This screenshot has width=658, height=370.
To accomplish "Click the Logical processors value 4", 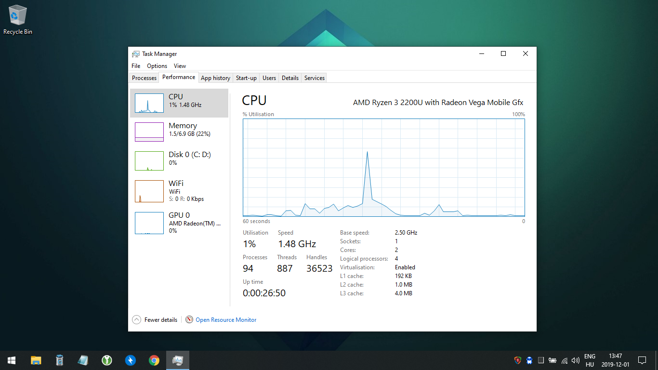I will click(x=396, y=259).
